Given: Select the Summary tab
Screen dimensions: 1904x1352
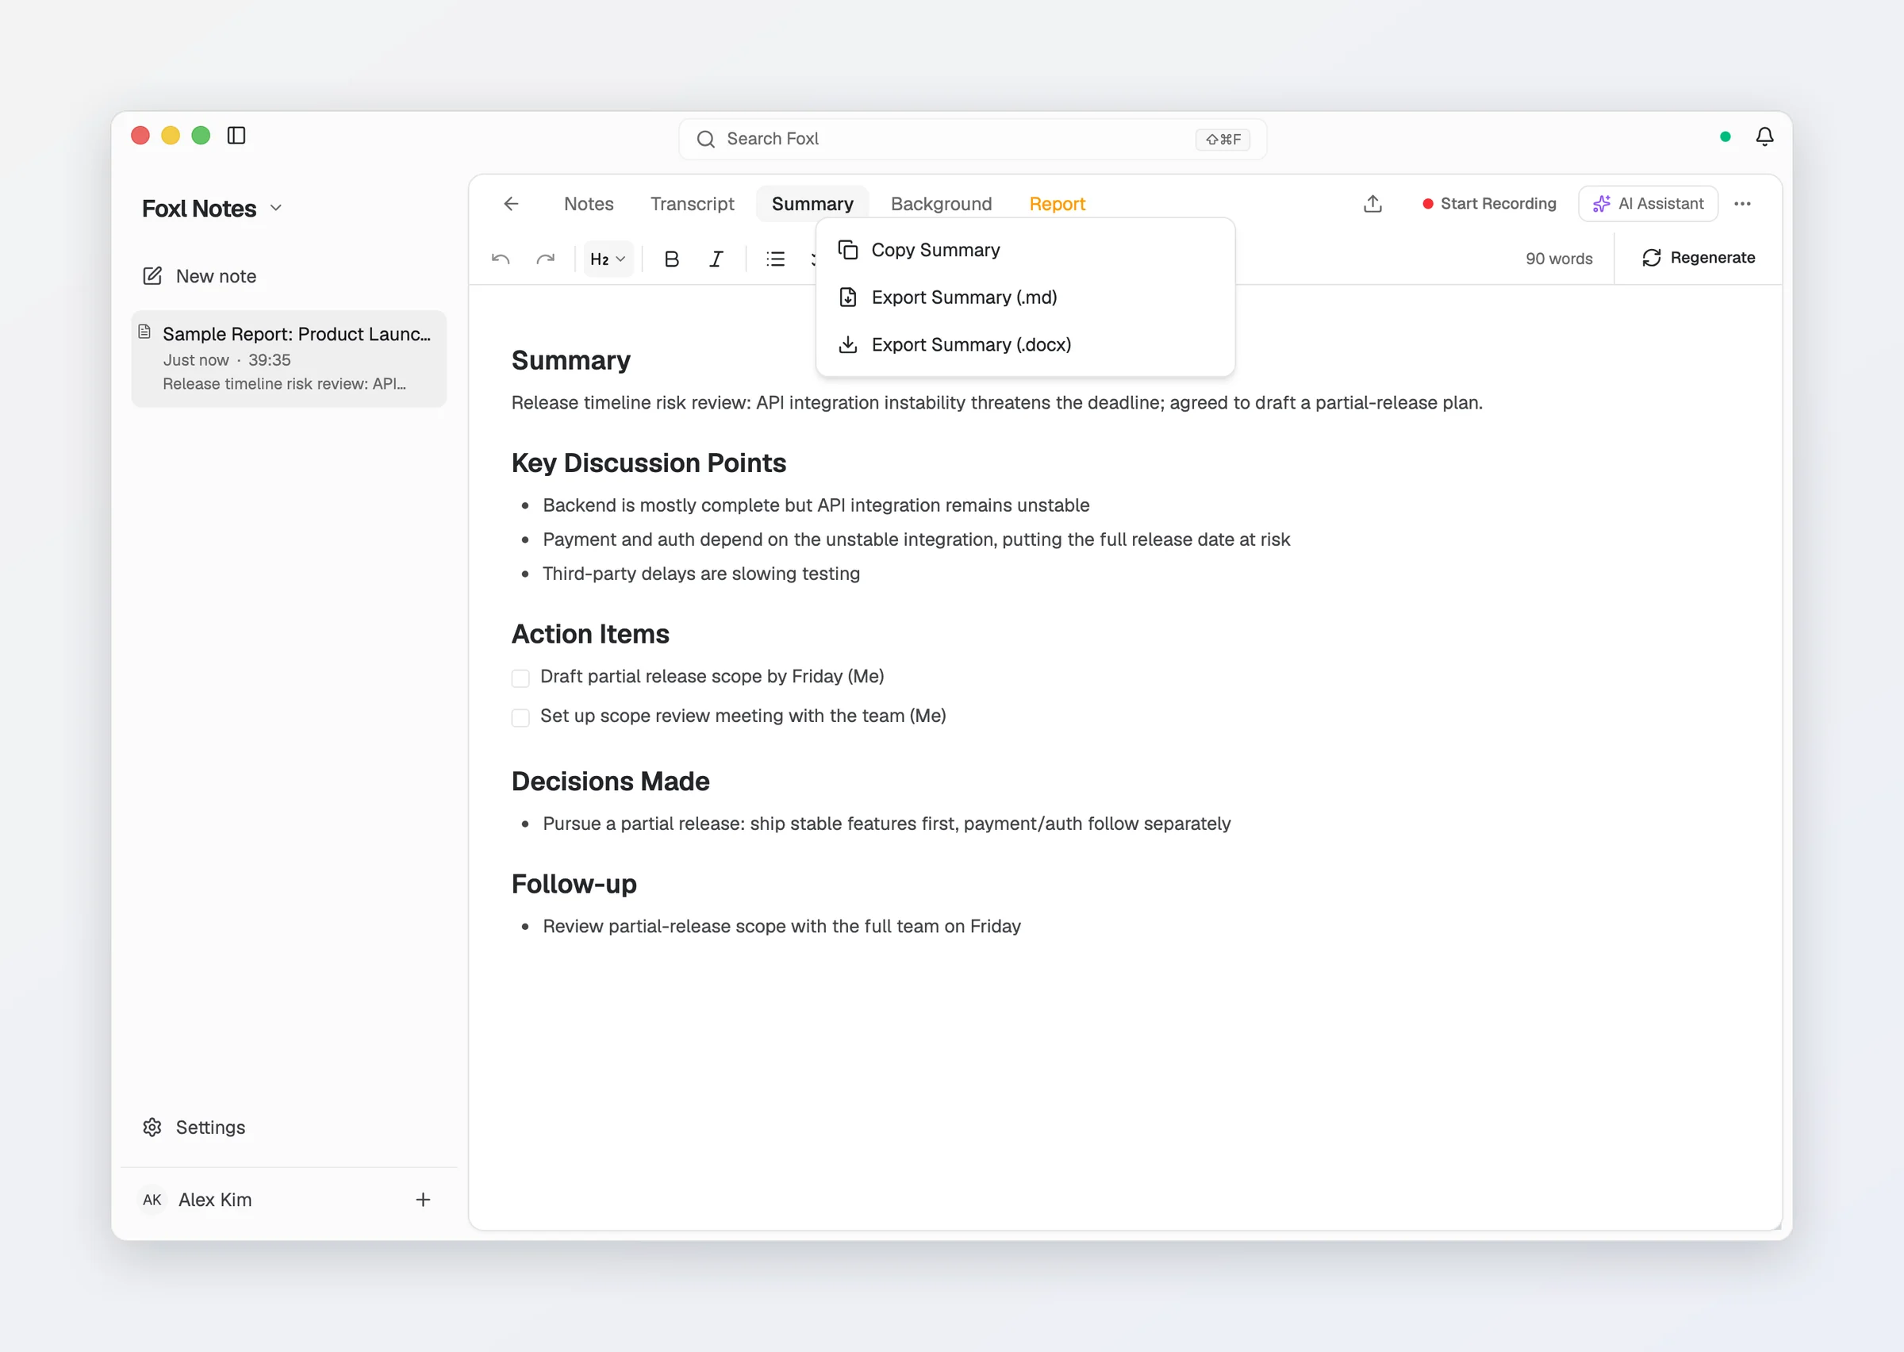Looking at the screenshot, I should [x=812, y=204].
